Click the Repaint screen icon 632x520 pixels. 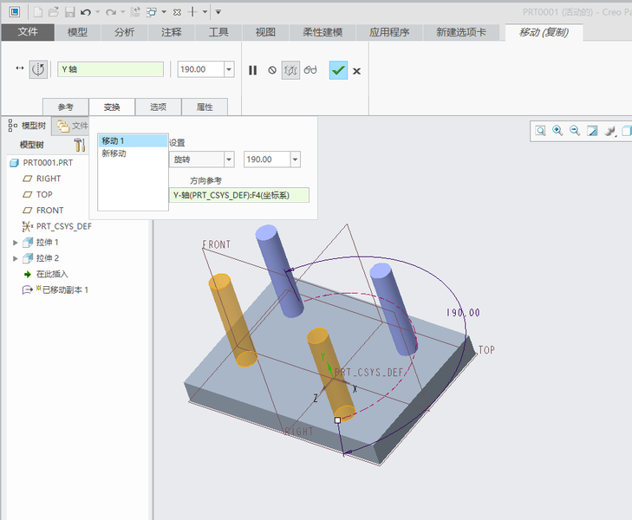pos(592,131)
